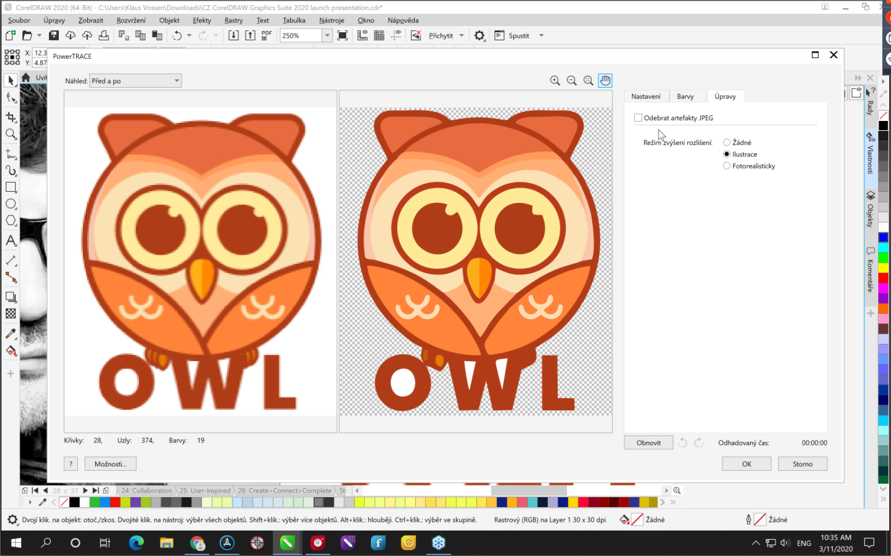891x556 pixels.
Task: Pick the red swatch in the right palette
Action: pos(883,278)
